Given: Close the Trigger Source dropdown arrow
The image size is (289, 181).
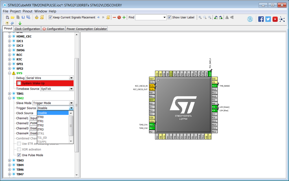Looking at the screenshot, I should (x=71, y=108).
